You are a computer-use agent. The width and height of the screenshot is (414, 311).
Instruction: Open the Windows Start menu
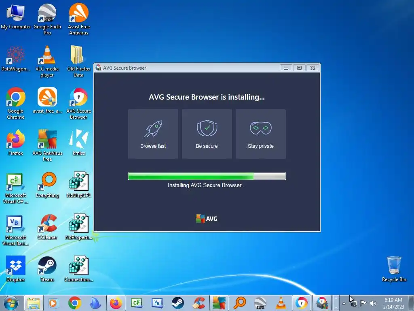11,303
